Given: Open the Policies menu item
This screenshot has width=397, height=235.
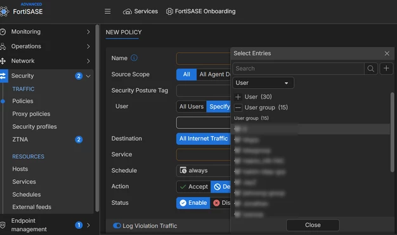Looking at the screenshot, I should 23,101.
